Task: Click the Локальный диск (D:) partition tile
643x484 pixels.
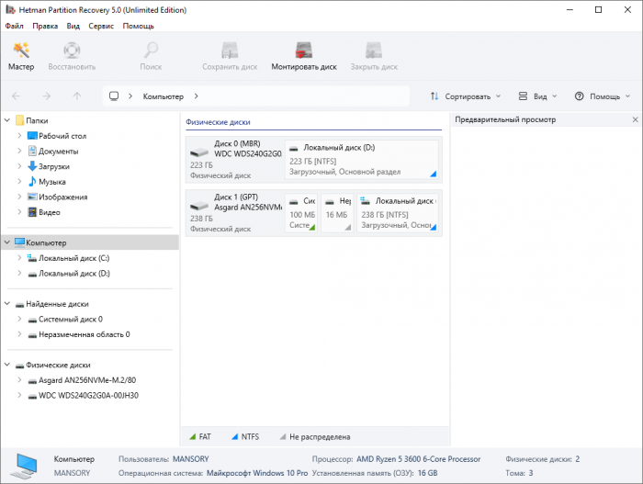Action: point(362,159)
